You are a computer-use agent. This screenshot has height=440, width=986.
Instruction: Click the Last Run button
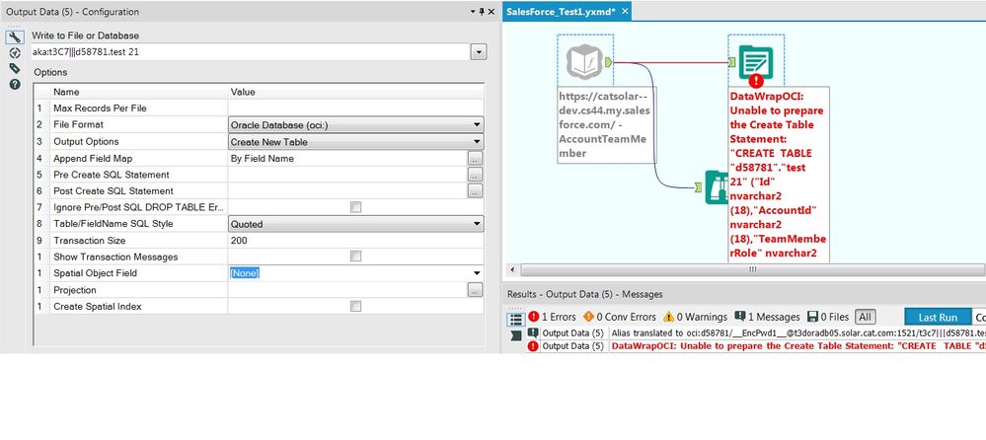coord(937,318)
